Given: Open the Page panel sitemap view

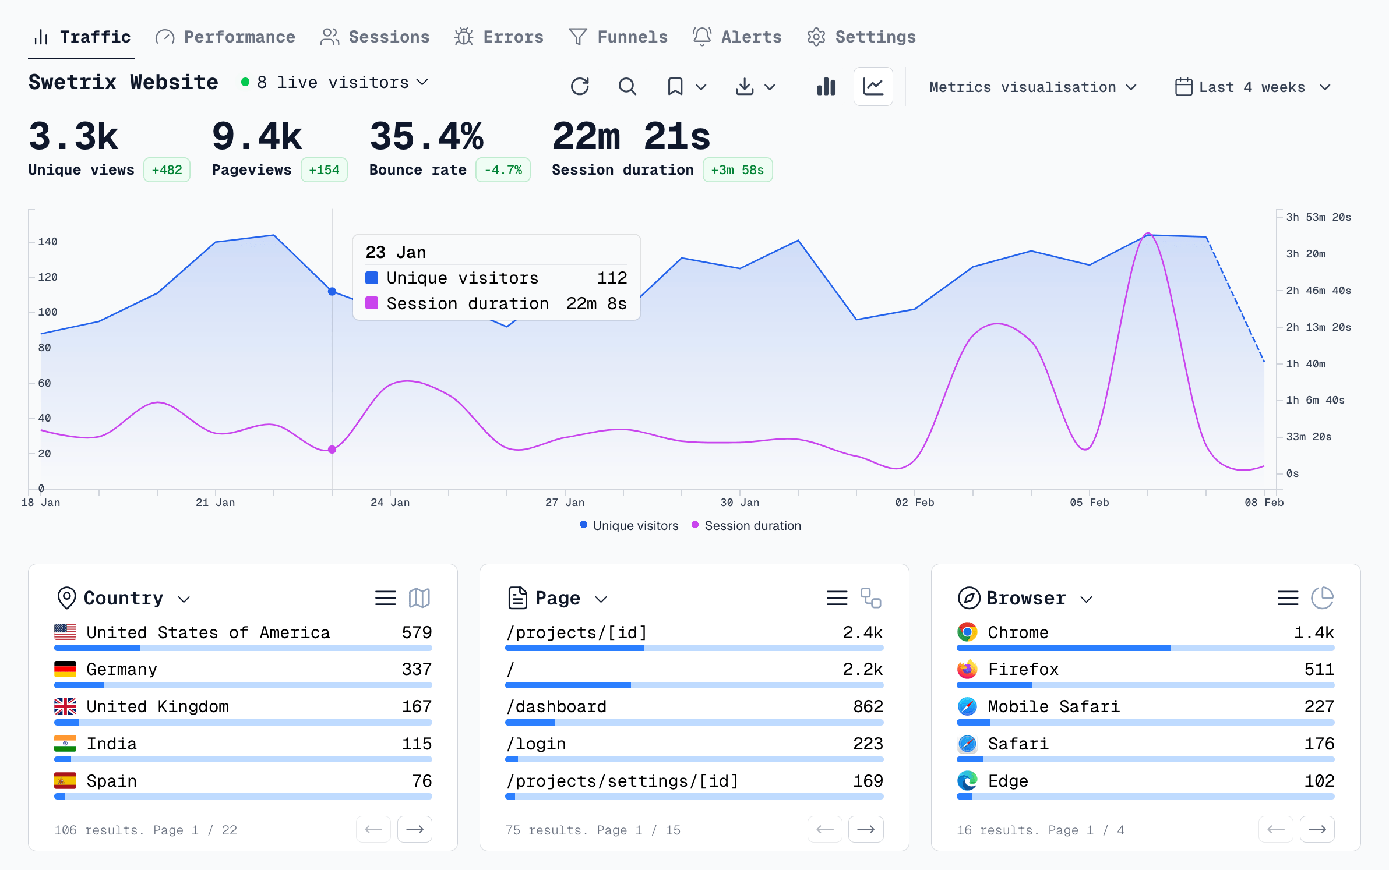Looking at the screenshot, I should pos(870,597).
